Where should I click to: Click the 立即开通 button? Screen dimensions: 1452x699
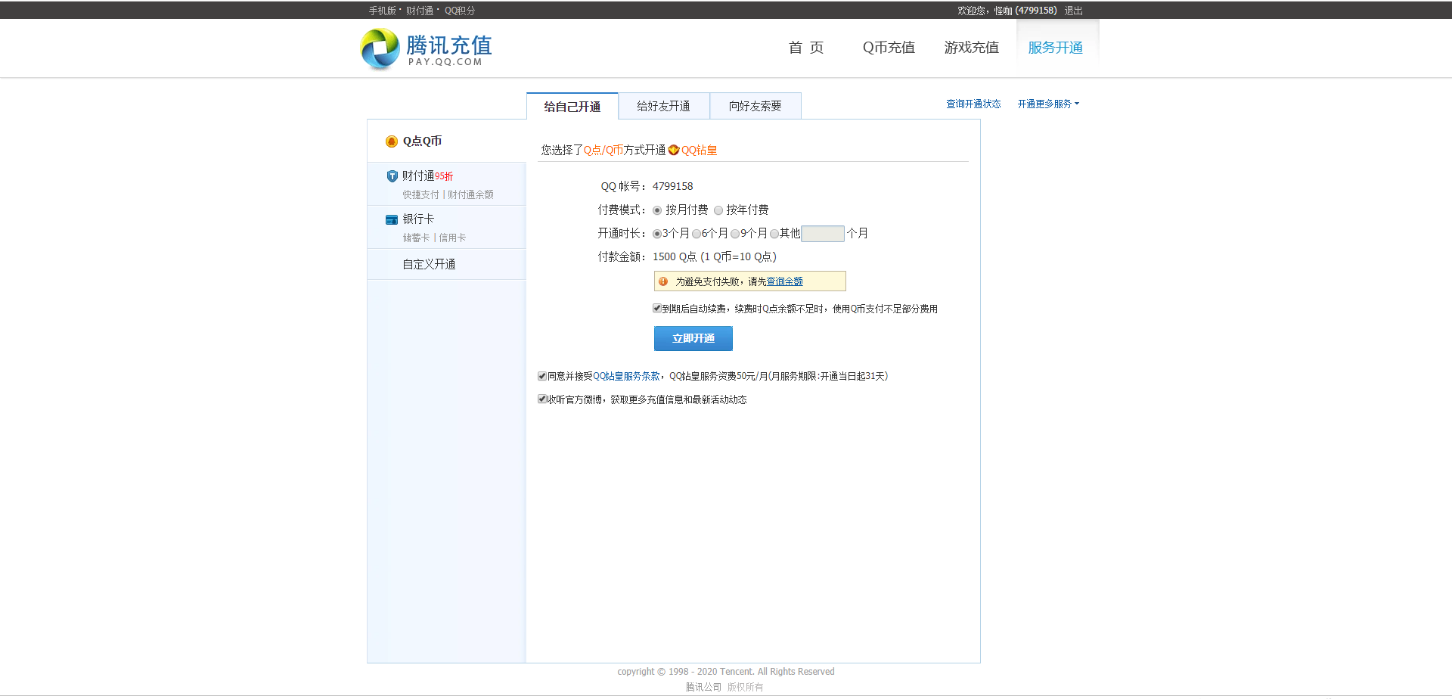click(693, 338)
